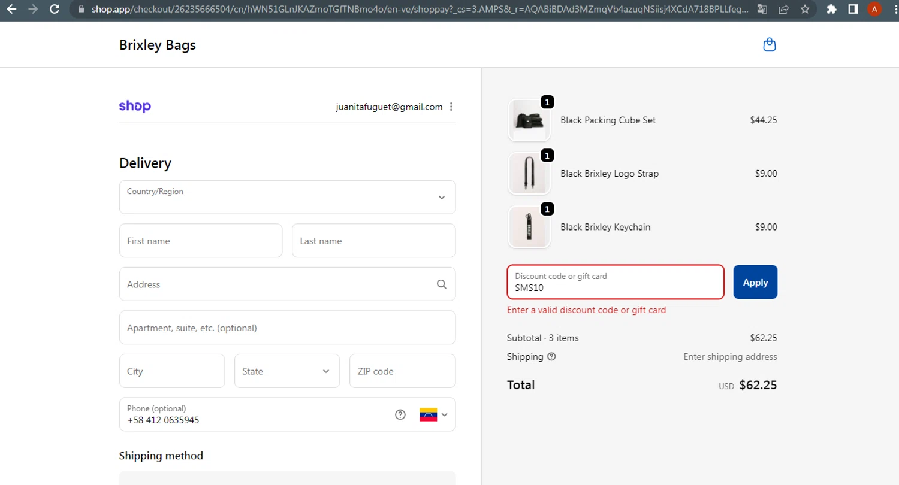Screen dimensions: 899x485
Task: Bookmark this page with the star icon
Action: pos(805,9)
